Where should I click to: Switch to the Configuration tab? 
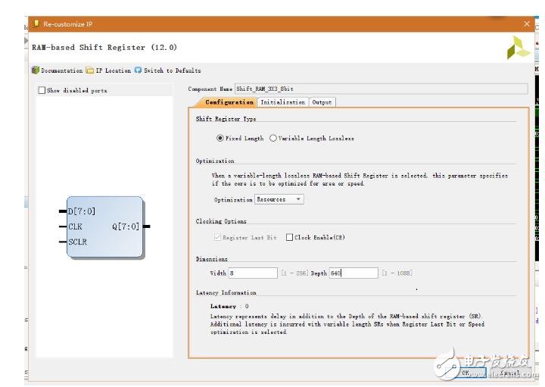229,102
